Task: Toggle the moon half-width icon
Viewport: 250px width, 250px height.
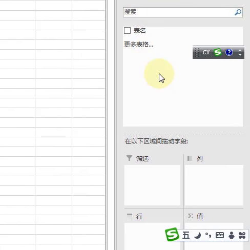Action: pos(197,236)
